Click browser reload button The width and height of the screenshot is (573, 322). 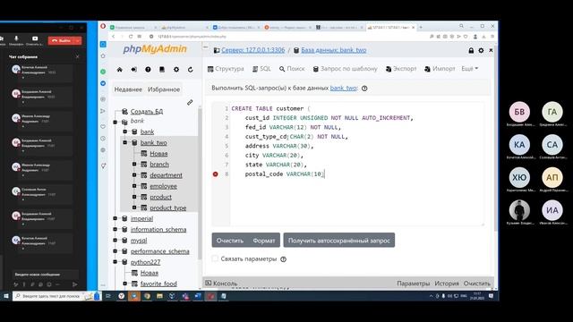(131, 37)
